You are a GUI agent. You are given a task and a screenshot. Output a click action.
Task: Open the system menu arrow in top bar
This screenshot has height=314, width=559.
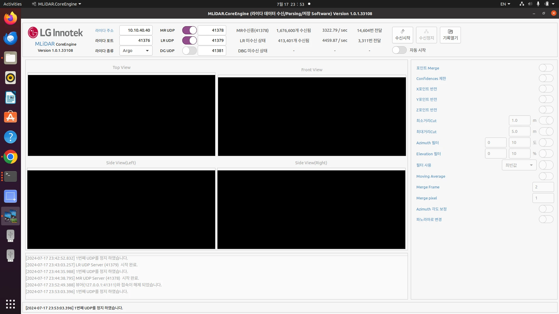553,4
